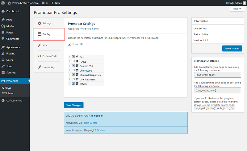Uncheck the Show URL checkbox
247x151 pixels.
click(x=69, y=44)
